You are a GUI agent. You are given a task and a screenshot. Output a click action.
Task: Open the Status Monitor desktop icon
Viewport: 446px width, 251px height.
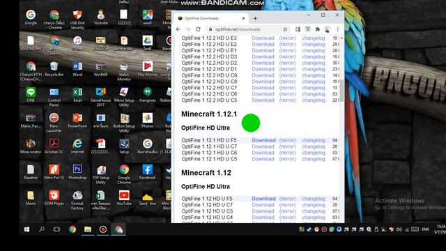(x=124, y=71)
